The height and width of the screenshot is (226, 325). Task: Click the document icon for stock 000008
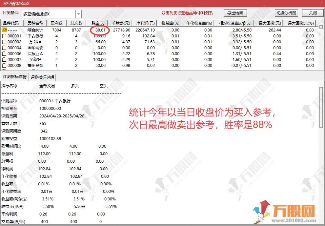pos(4,65)
